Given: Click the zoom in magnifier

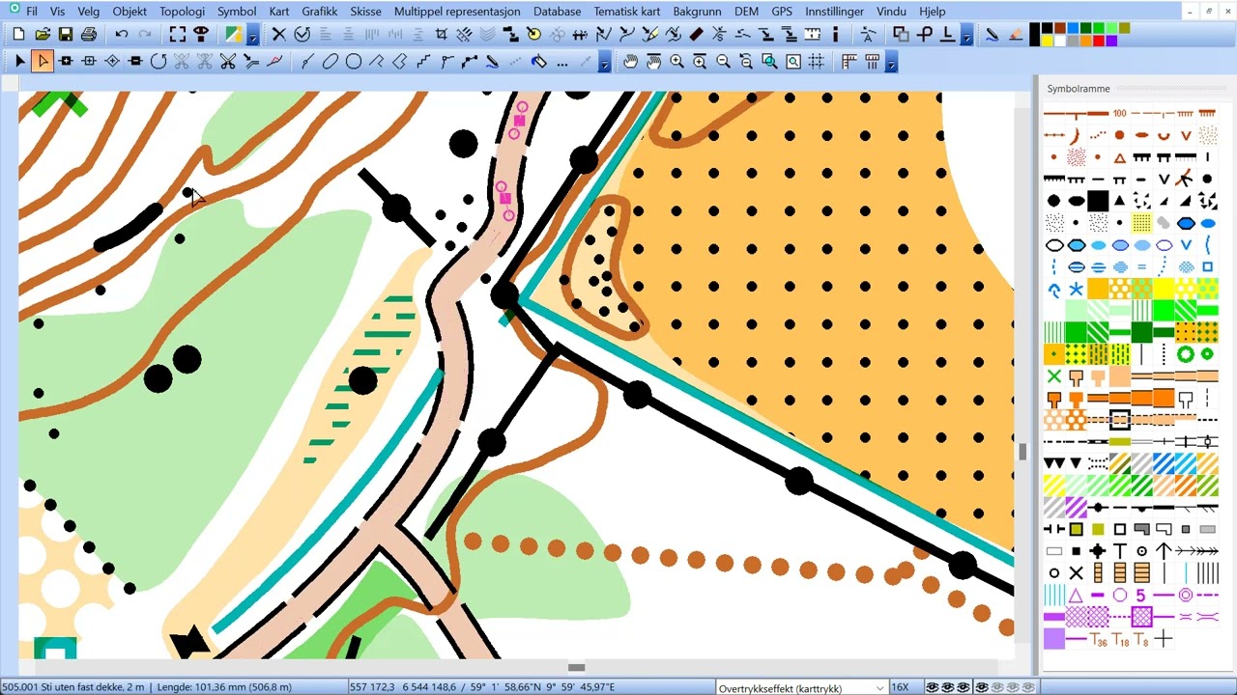Looking at the screenshot, I should (676, 62).
